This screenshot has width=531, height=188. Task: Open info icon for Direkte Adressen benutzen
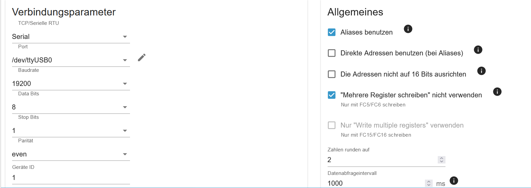click(478, 50)
